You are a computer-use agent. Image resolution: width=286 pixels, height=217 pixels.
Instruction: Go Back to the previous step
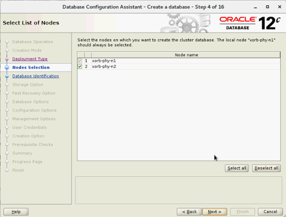[x=189, y=212]
